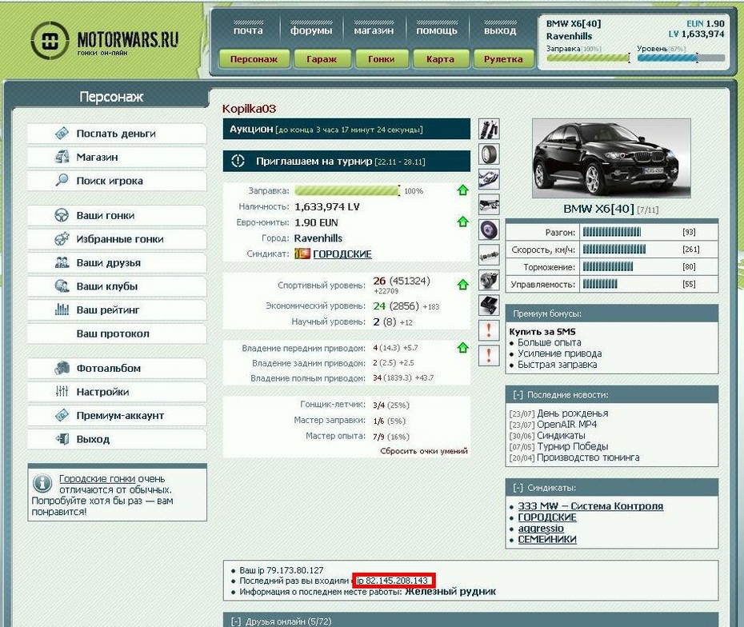Switch to the Рулетка tab

(503, 59)
